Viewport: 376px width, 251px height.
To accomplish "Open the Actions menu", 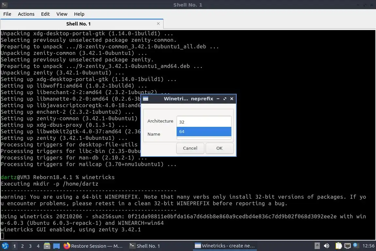I will pyautogui.click(x=26, y=14).
